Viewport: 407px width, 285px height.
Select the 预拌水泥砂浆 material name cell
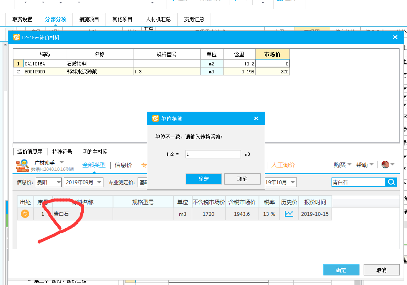99,72
